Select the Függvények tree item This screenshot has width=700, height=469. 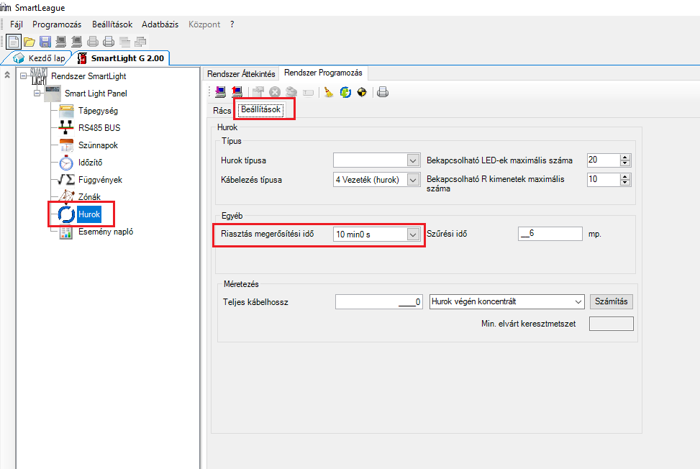(x=100, y=179)
